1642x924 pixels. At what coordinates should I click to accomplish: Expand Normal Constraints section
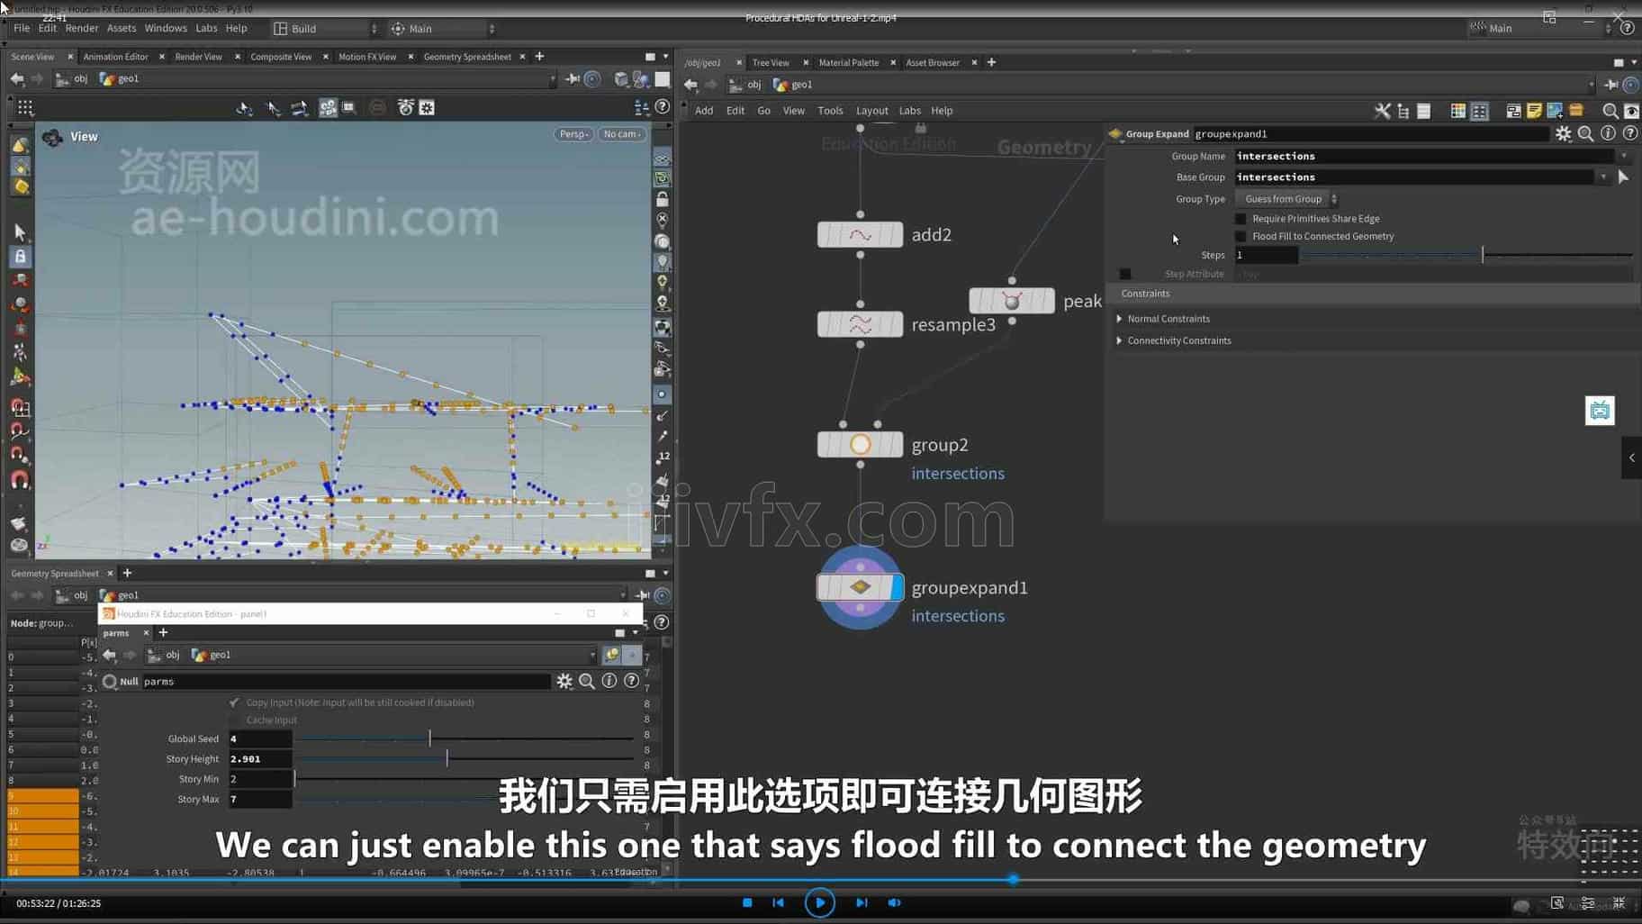tap(1119, 319)
